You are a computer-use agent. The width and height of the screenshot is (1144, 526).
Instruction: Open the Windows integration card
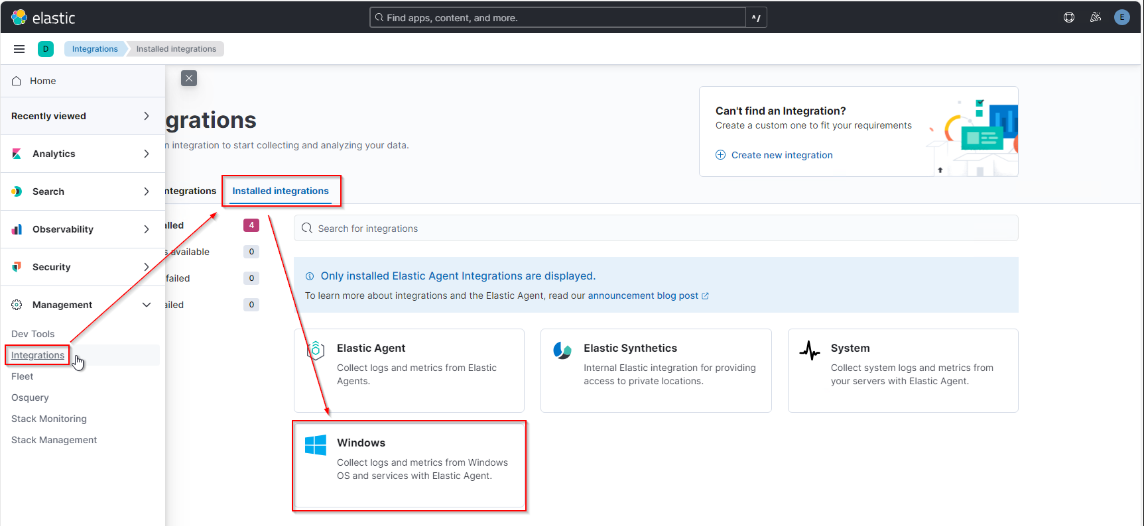(409, 466)
